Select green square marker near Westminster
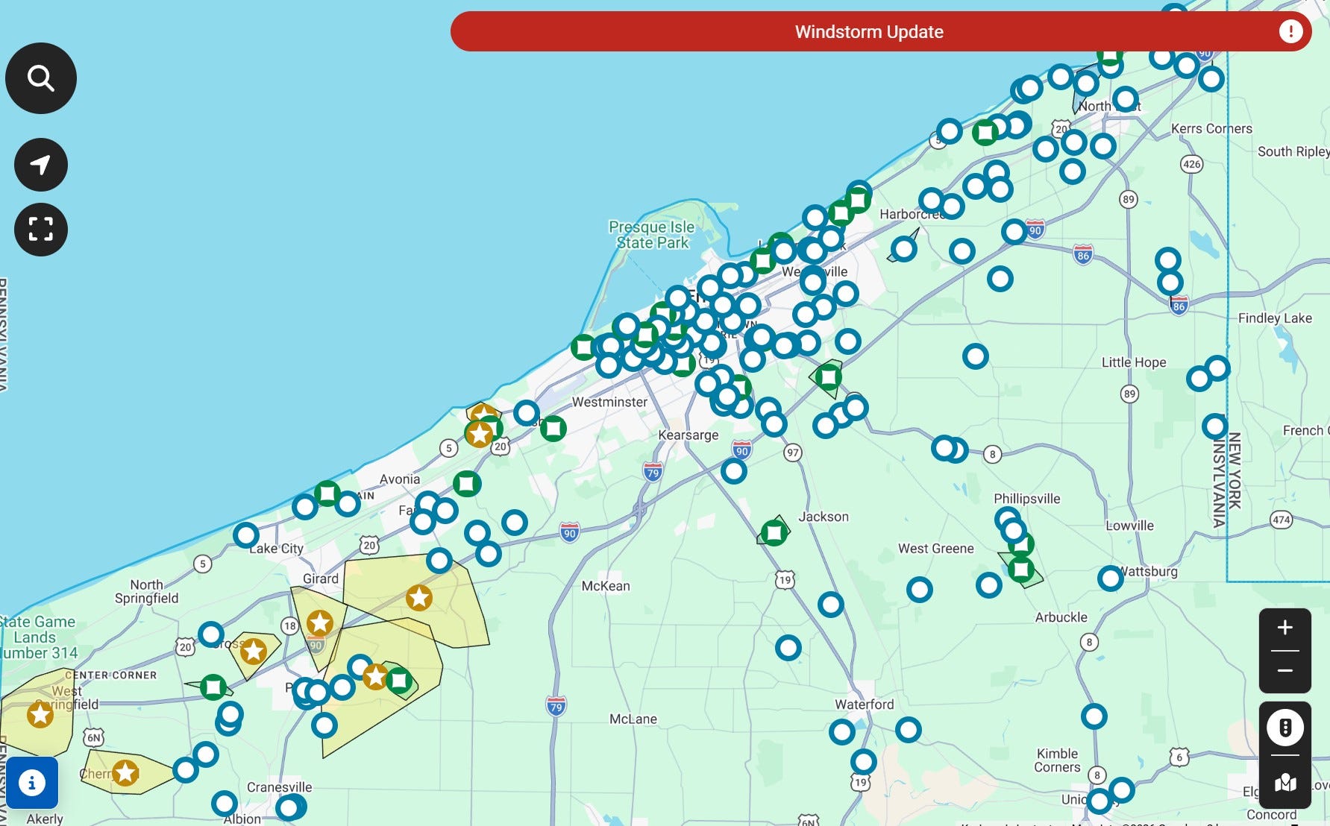Viewport: 1330px width, 826px height. 553,429
